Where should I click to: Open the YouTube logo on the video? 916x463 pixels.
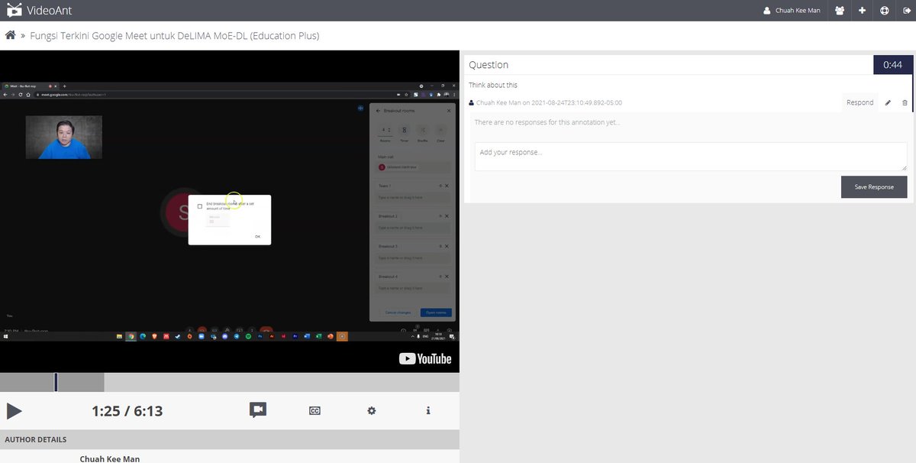point(425,358)
